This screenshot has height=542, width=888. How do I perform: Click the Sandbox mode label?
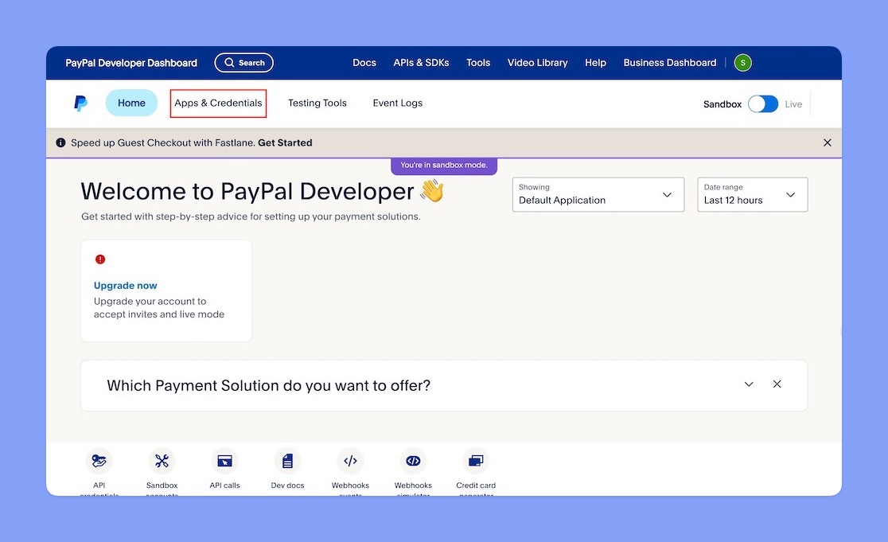click(x=722, y=104)
